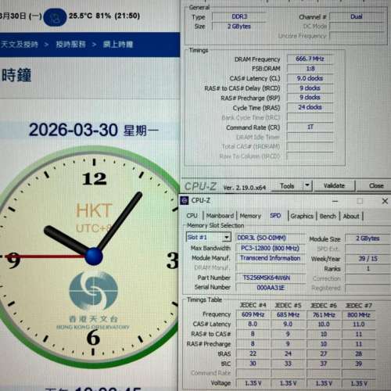The image size is (391, 391).
Task: Expand the Slot #1 memory slot selector
Action: [227, 237]
